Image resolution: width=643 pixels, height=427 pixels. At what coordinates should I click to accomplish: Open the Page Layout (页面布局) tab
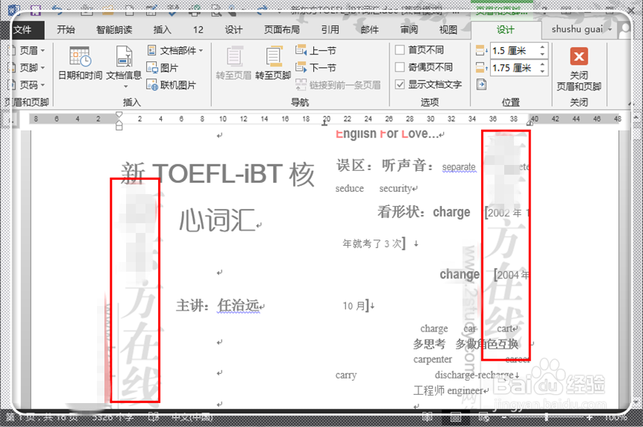pyautogui.click(x=282, y=30)
